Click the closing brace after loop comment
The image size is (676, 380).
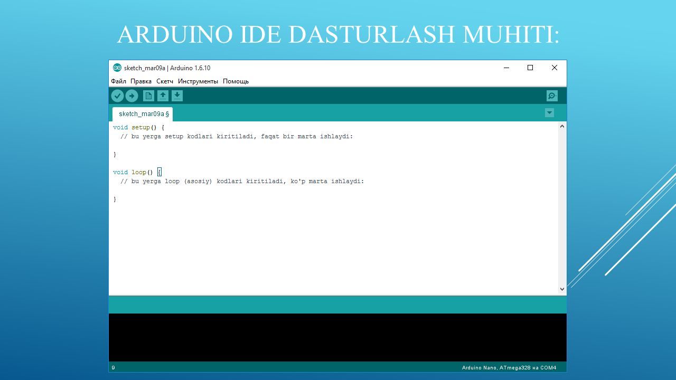[x=115, y=199]
